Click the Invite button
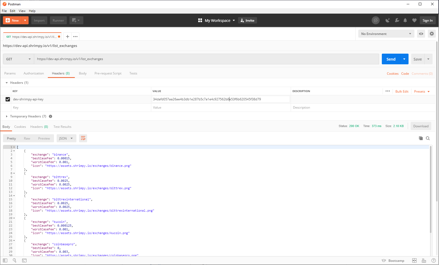The width and height of the screenshot is (439, 265). point(247,20)
